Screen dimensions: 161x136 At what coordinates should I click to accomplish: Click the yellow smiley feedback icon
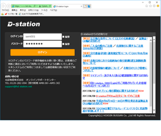158,6
